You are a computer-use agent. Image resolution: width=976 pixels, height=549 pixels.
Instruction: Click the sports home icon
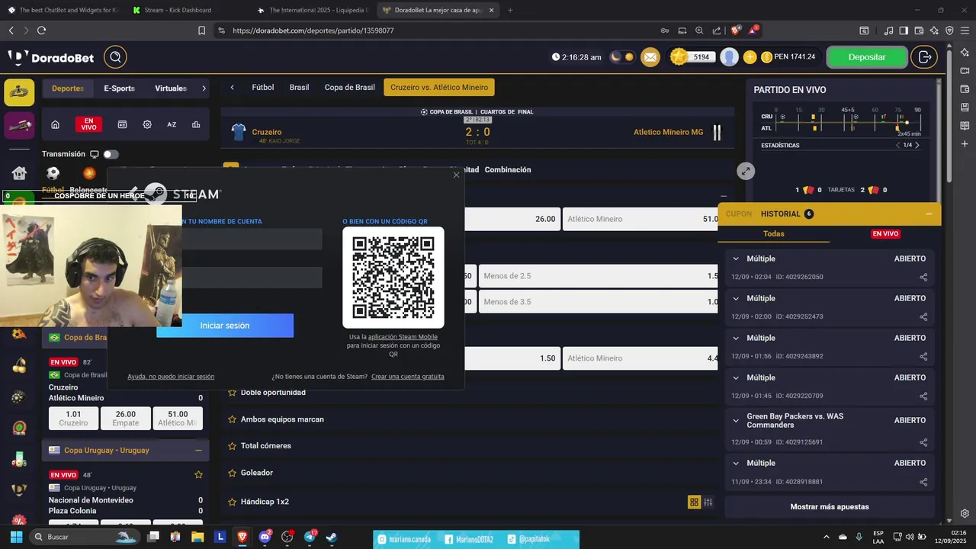[55, 124]
